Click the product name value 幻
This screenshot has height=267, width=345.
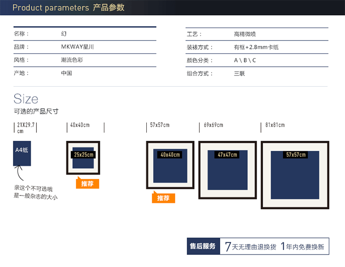(x=63, y=34)
